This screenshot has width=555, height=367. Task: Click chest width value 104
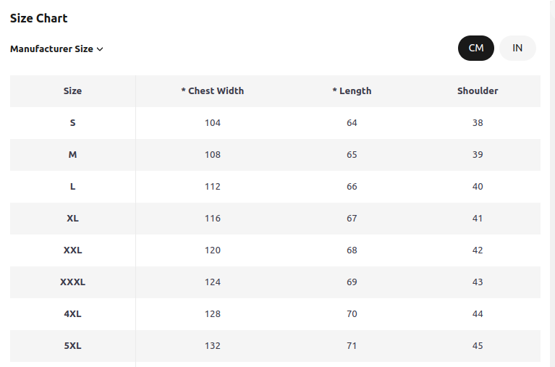[212, 123]
